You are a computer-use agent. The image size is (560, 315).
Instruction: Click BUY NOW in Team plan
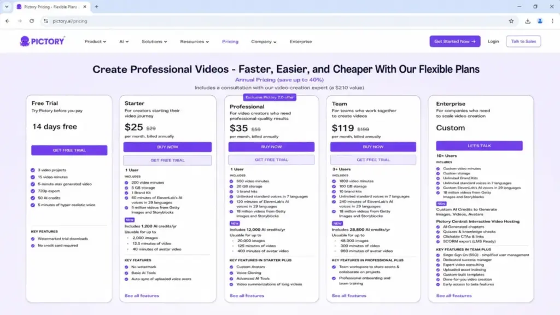[x=373, y=147]
